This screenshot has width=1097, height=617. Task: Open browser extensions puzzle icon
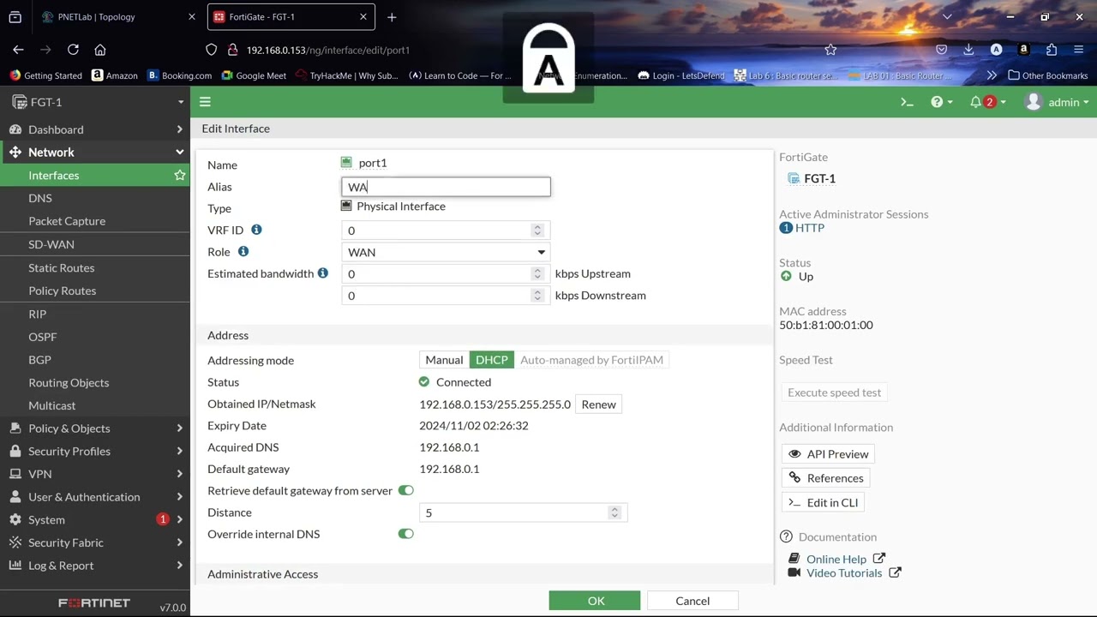pos(1052,50)
